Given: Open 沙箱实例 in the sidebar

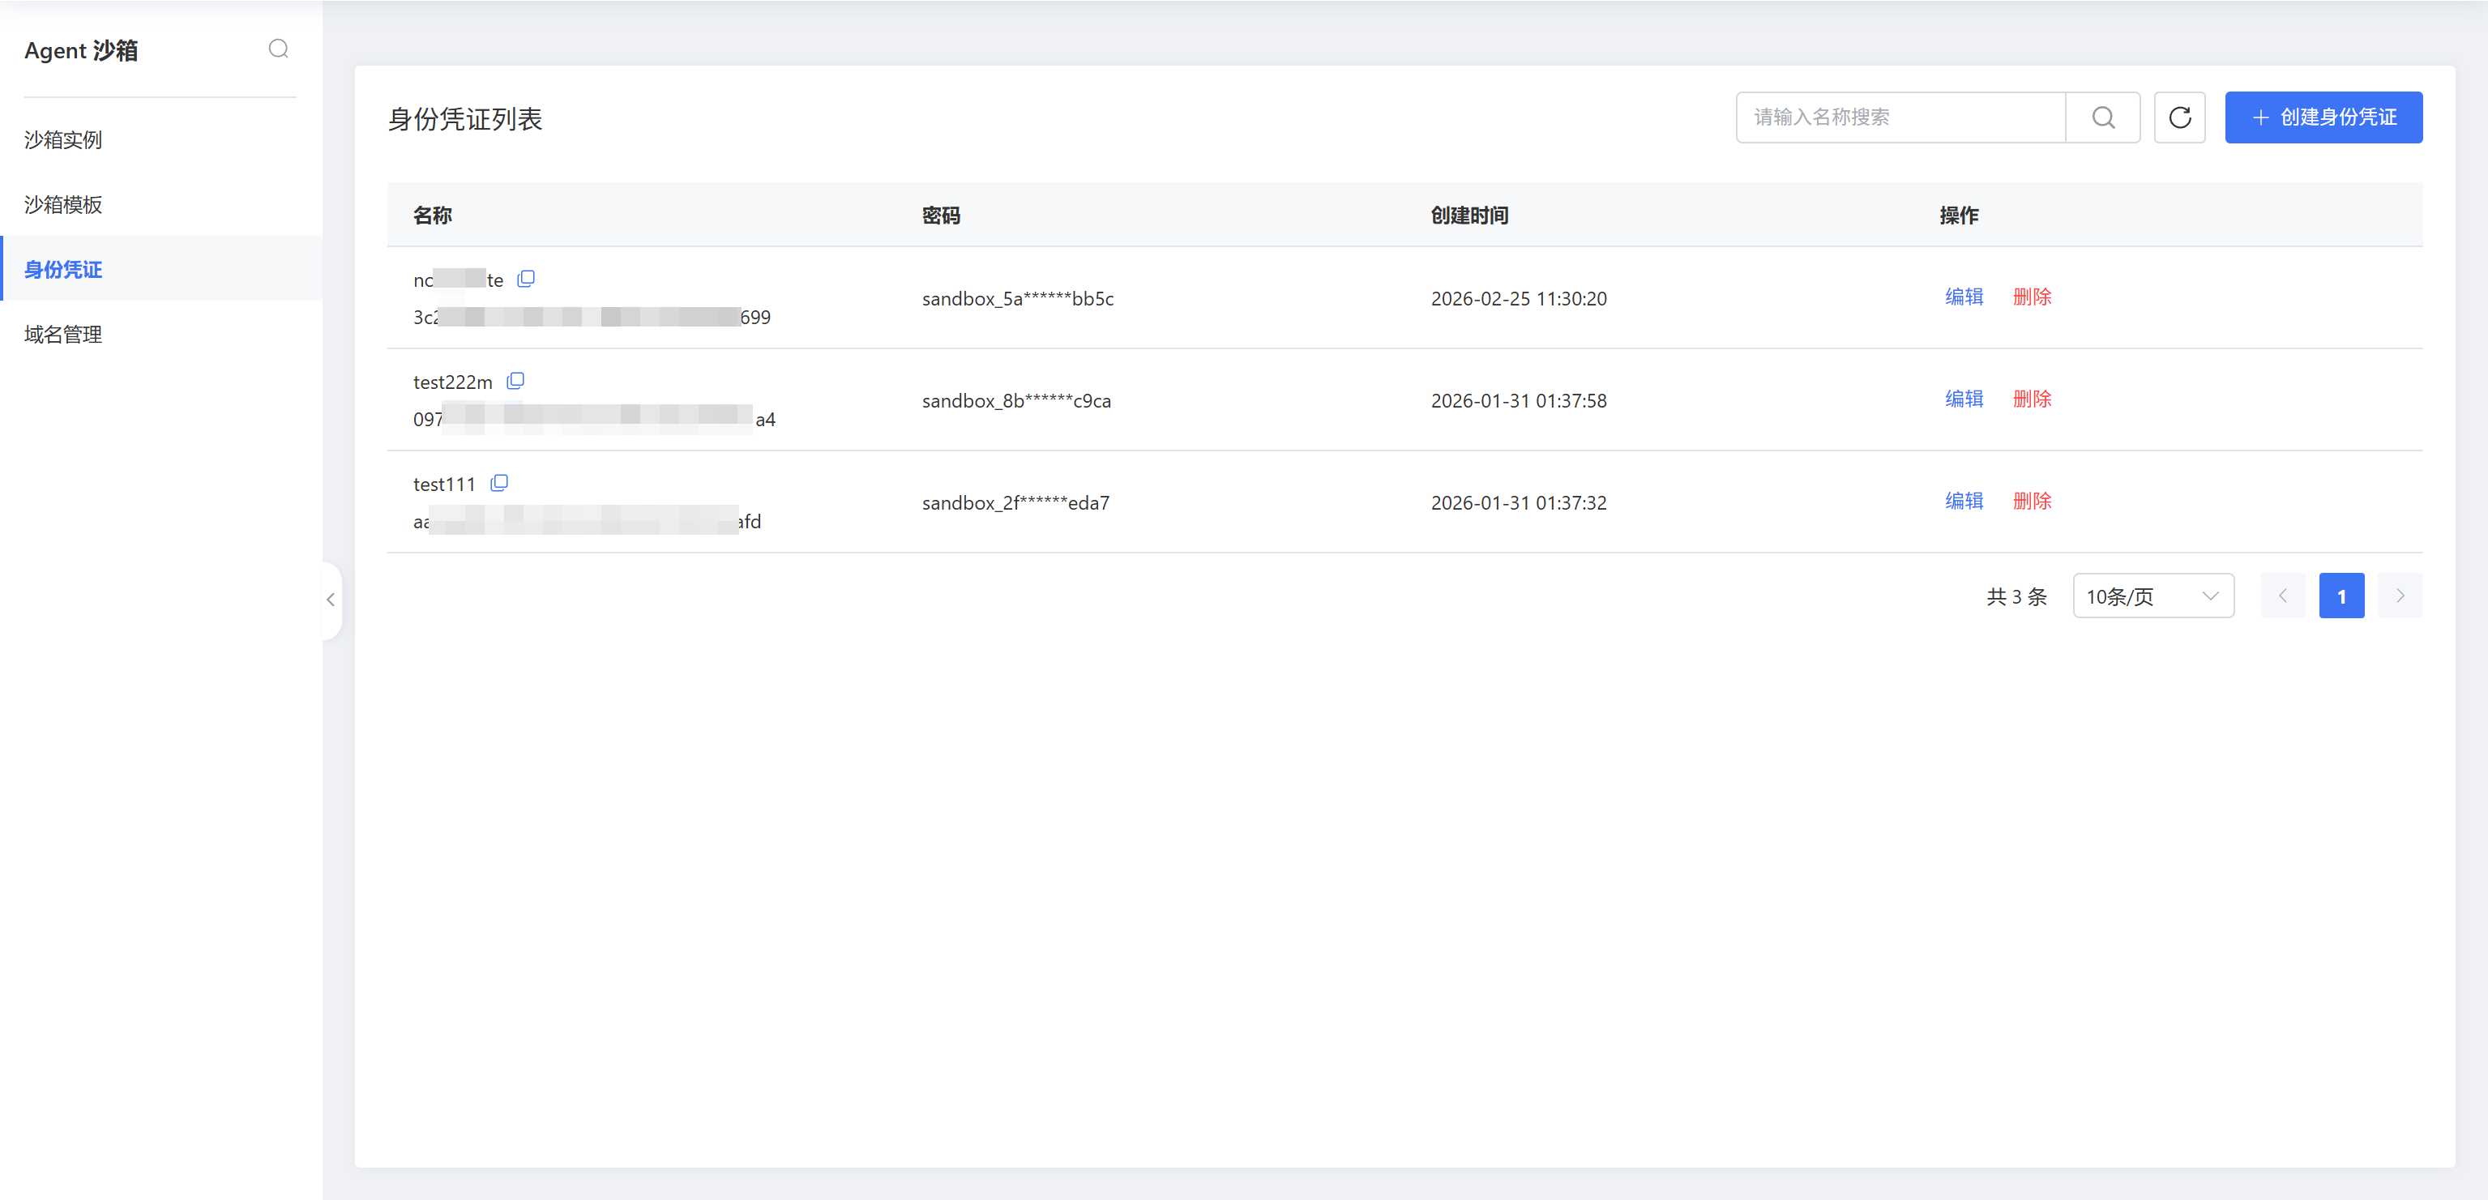Looking at the screenshot, I should pyautogui.click(x=62, y=140).
